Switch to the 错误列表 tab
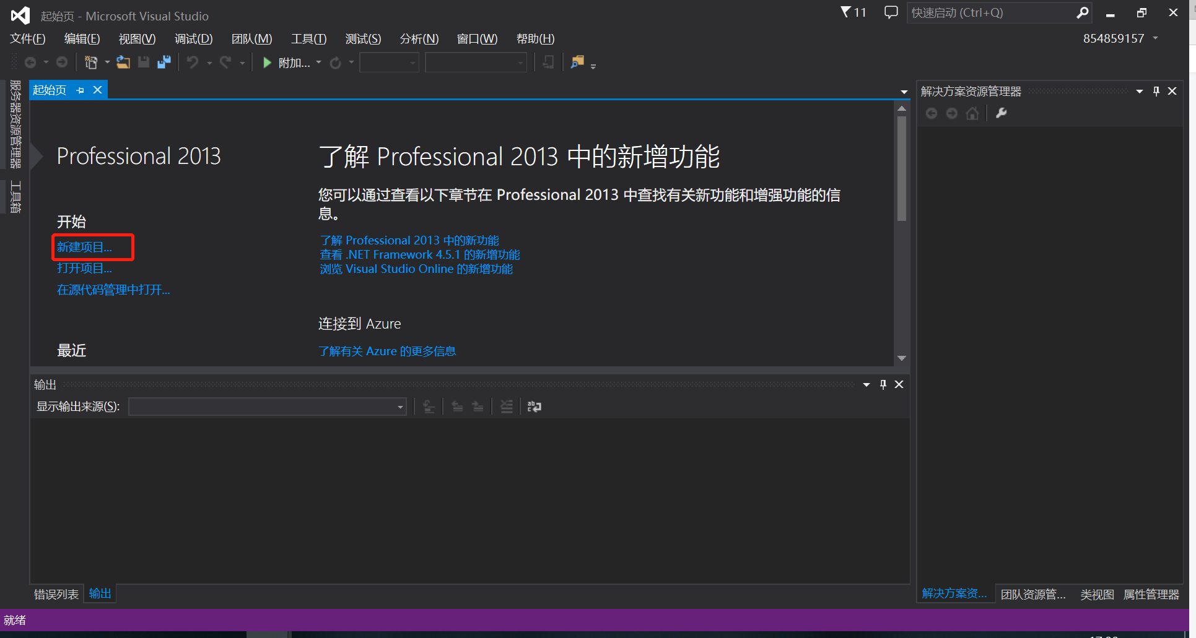Screen dimensions: 1196x638 pyautogui.click(x=55, y=593)
